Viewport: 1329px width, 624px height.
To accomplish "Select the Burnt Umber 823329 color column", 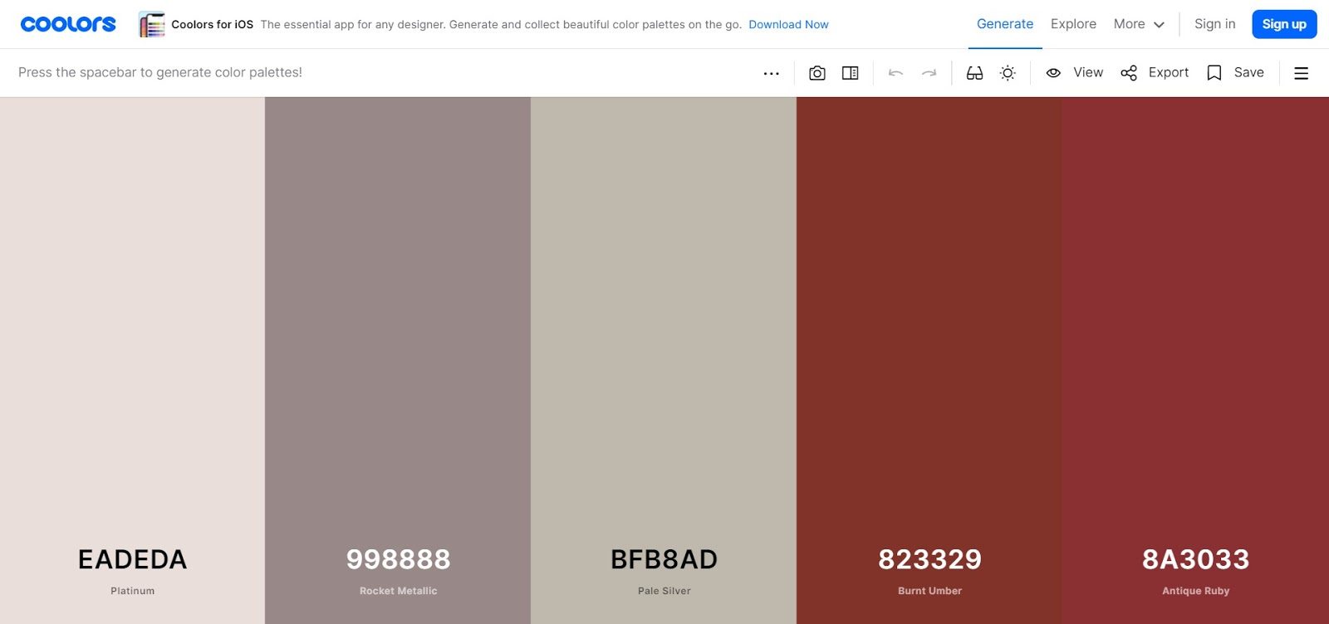I will tap(929, 360).
